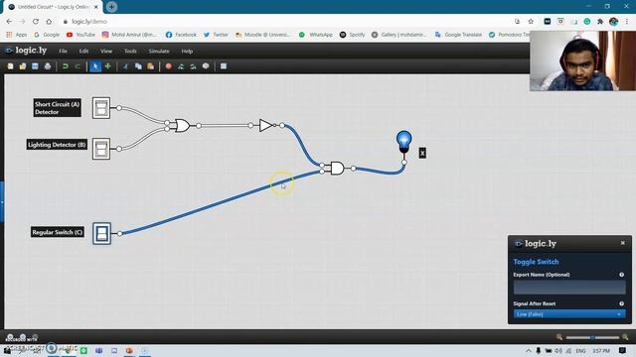Viewport: 636px width, 357px height.
Task: Toggle the Regular Switch (C)
Action: (101, 233)
